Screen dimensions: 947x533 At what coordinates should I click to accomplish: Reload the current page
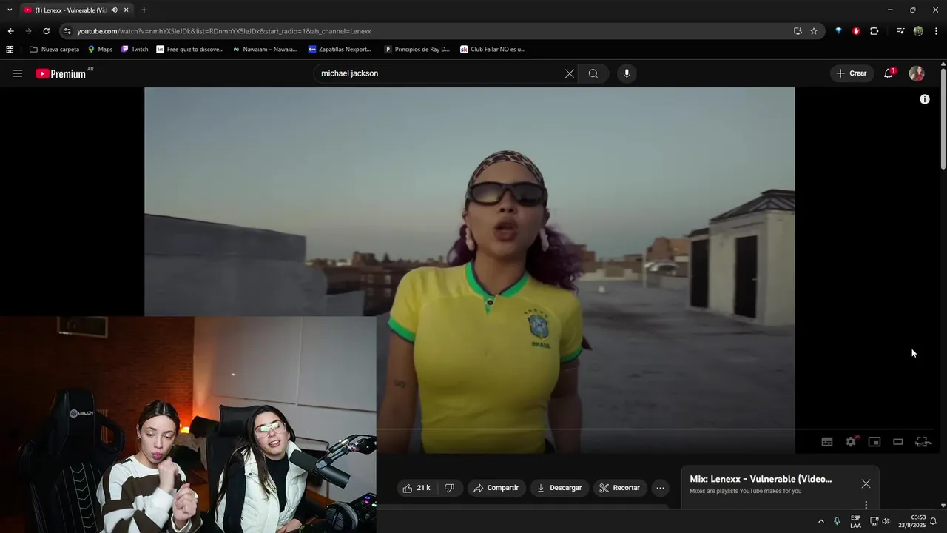click(46, 31)
